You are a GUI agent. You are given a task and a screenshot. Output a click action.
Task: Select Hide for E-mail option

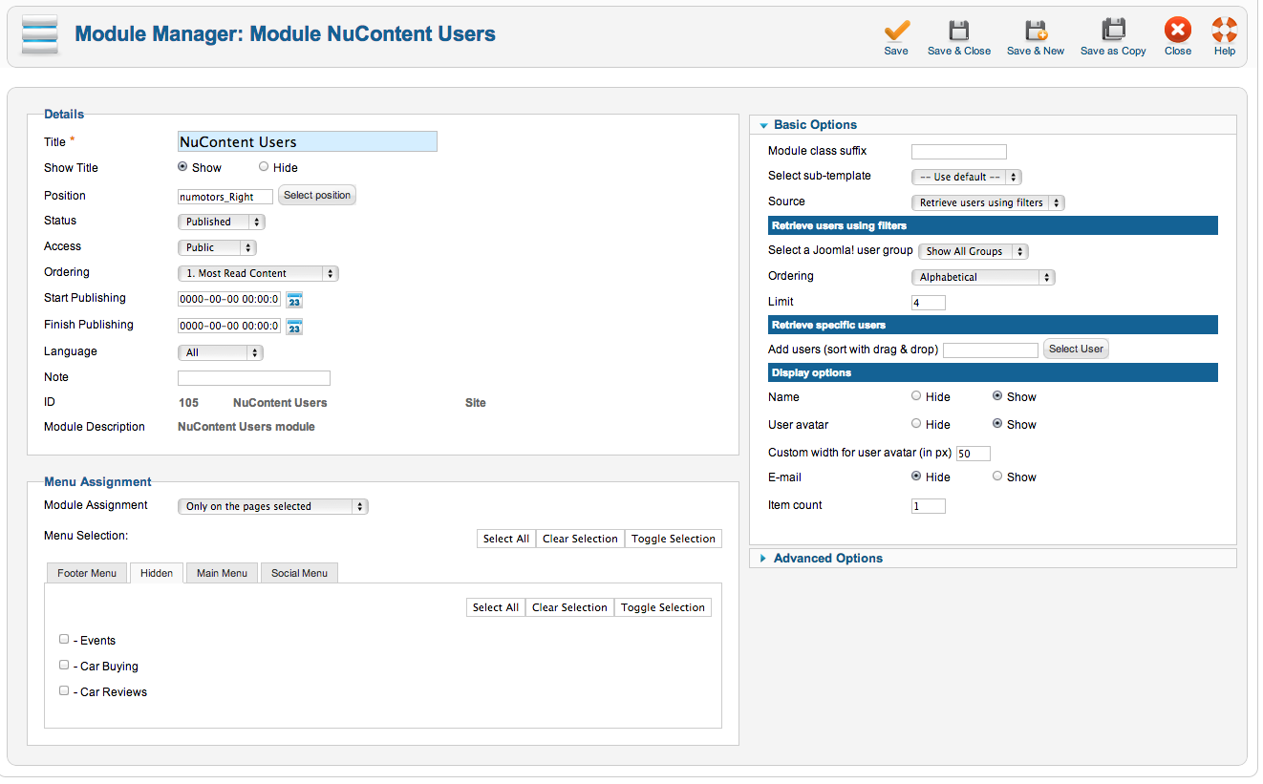916,476
